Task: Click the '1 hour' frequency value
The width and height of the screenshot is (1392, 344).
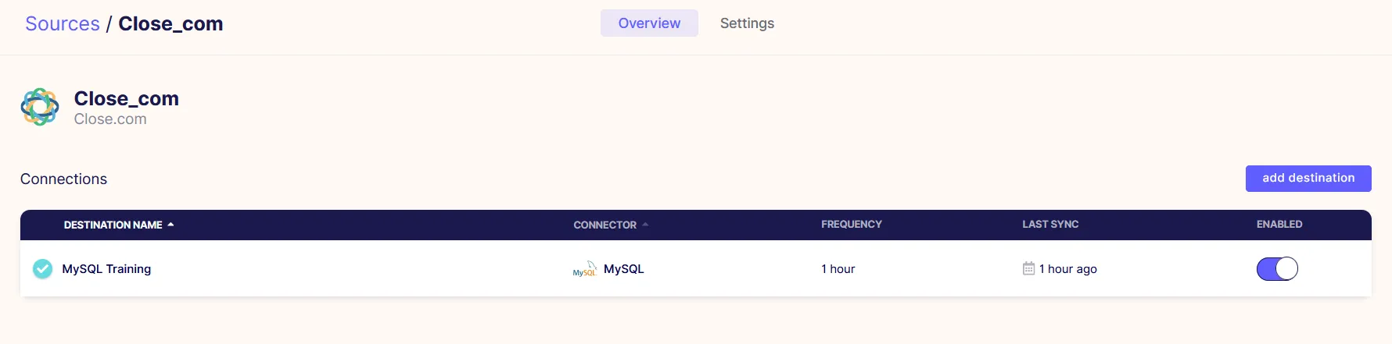Action: click(838, 269)
